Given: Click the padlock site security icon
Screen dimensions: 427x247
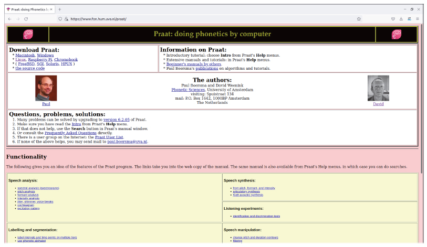Looking at the screenshot, I should pyautogui.click(x=66, y=18).
